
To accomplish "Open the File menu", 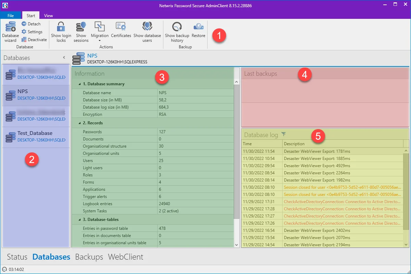I will click(x=11, y=15).
